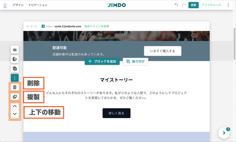Click the JIMDO logo

tap(117, 5)
